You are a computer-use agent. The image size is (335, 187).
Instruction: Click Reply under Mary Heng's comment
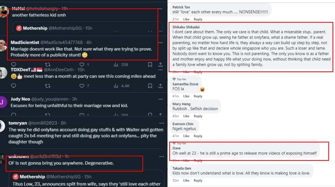coord(198,116)
